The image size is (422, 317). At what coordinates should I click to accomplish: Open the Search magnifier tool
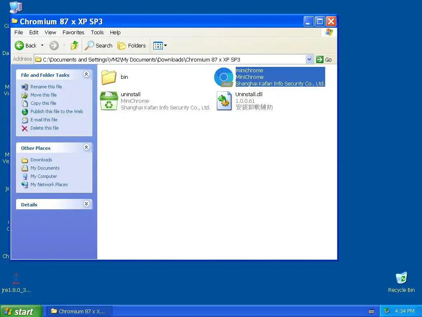(98, 45)
